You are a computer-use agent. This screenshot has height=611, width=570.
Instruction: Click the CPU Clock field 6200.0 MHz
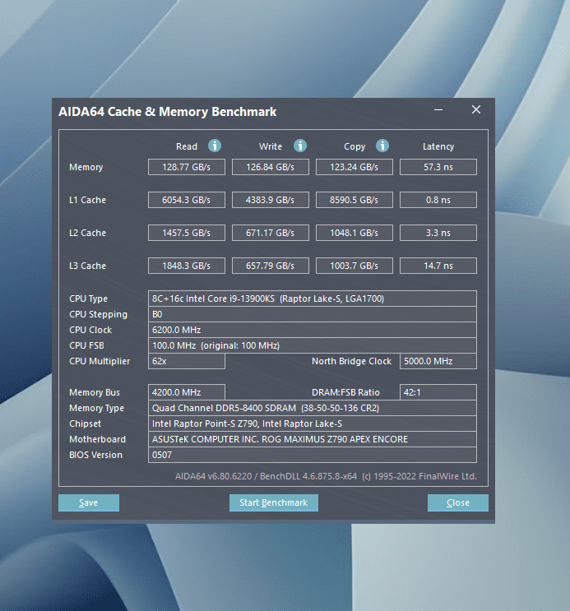(x=313, y=330)
